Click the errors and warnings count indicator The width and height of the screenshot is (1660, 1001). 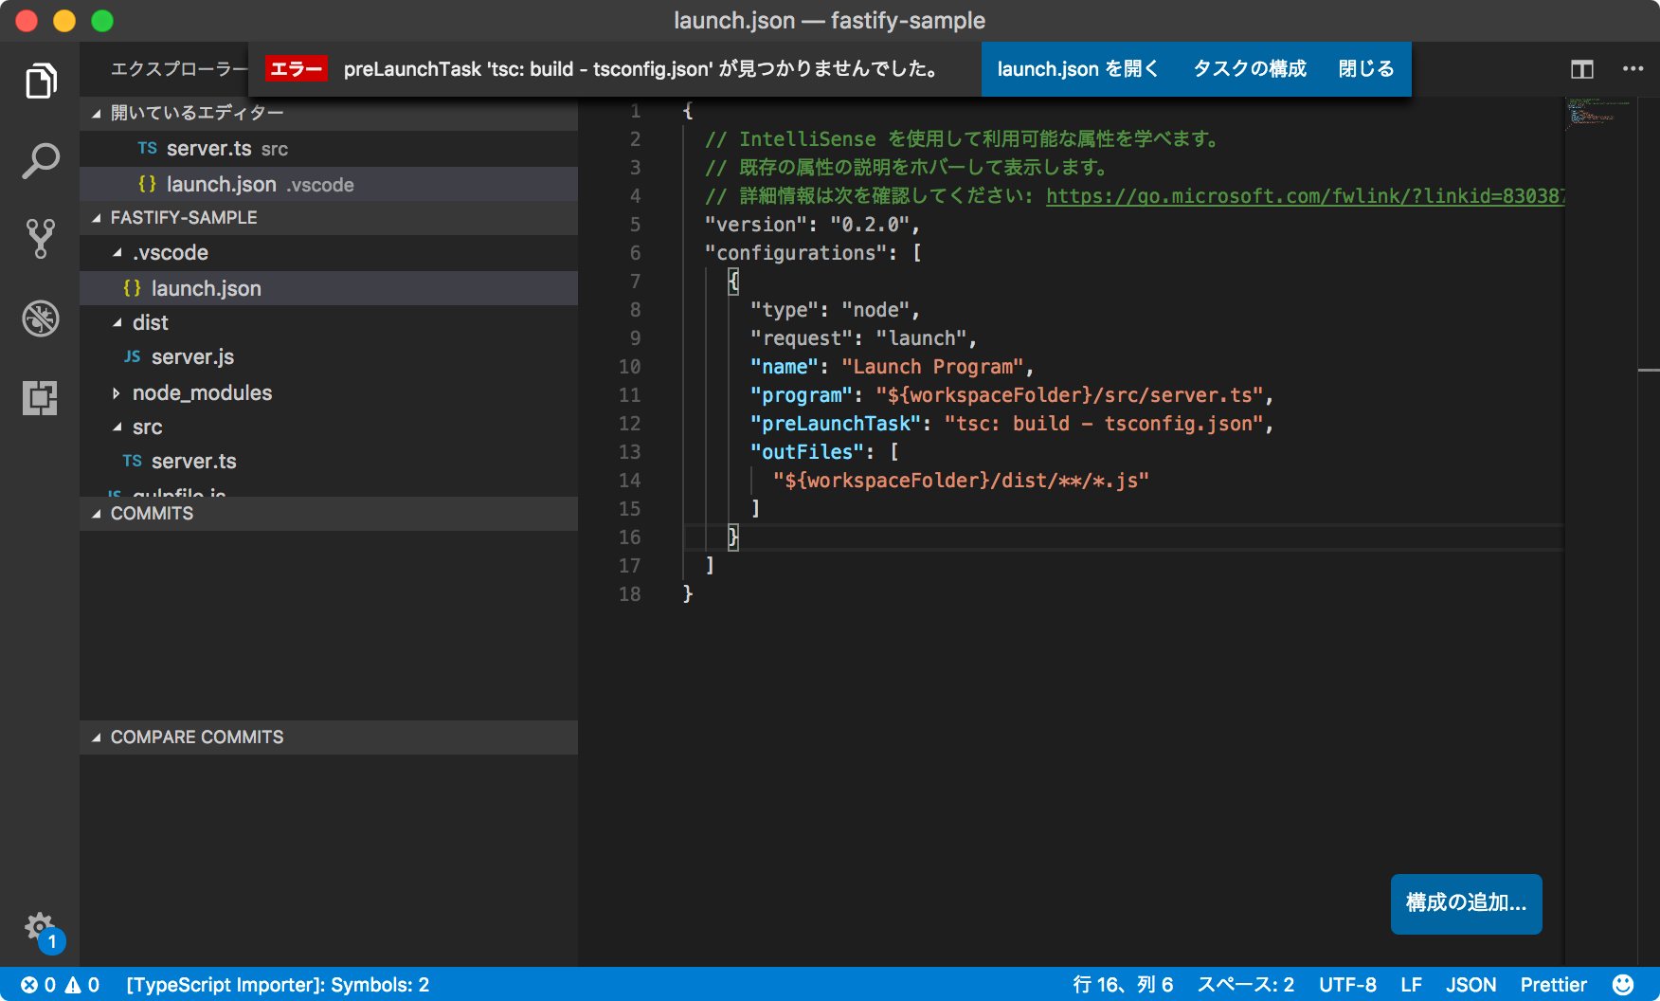click(60, 985)
